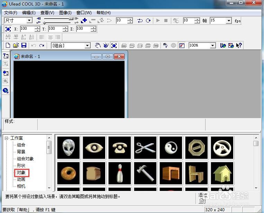Screen dimensions: 264x213
Task: Click the New document icon
Action: click(8, 45)
